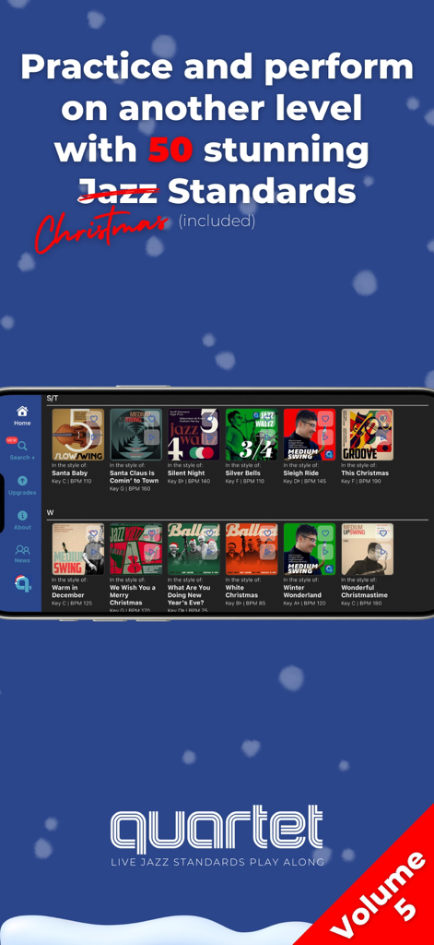Click 'Key G | BPM 160' text

pos(130,489)
